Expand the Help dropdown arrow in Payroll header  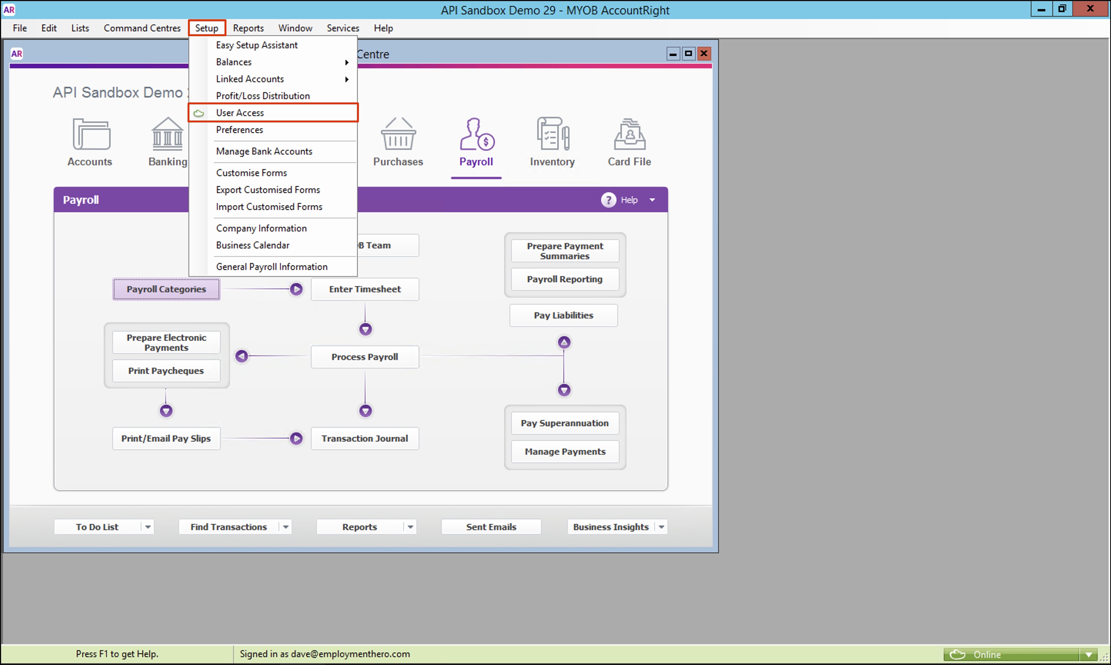point(652,200)
